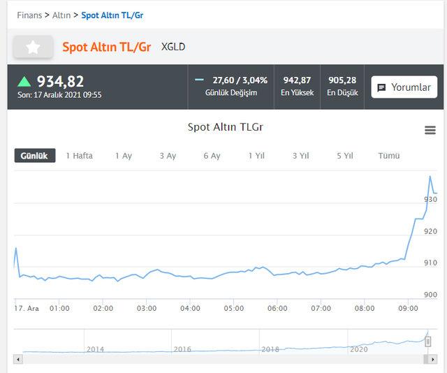This screenshot has width=447, height=373.
Task: Open the chart hamburger menu
Action: coord(430,130)
